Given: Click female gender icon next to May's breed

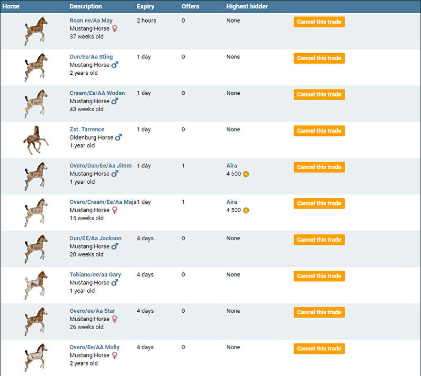Looking at the screenshot, I should tap(115, 28).
